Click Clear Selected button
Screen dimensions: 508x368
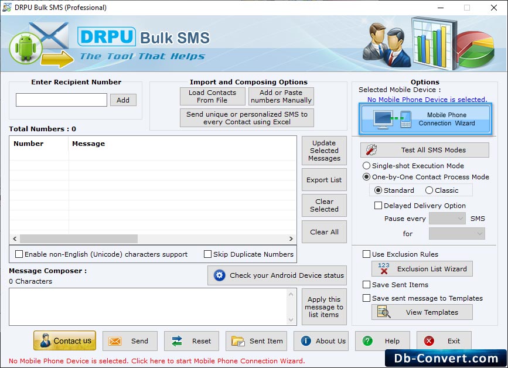[324, 205]
